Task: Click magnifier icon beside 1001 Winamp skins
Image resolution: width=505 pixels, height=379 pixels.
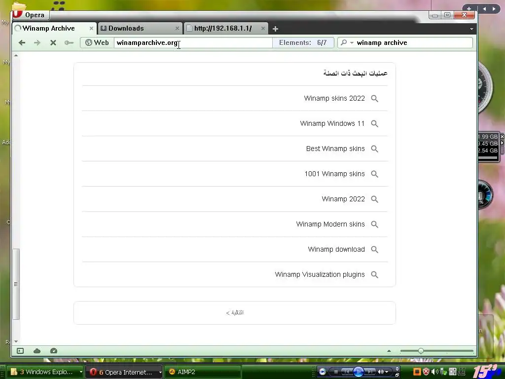Action: pyautogui.click(x=374, y=174)
